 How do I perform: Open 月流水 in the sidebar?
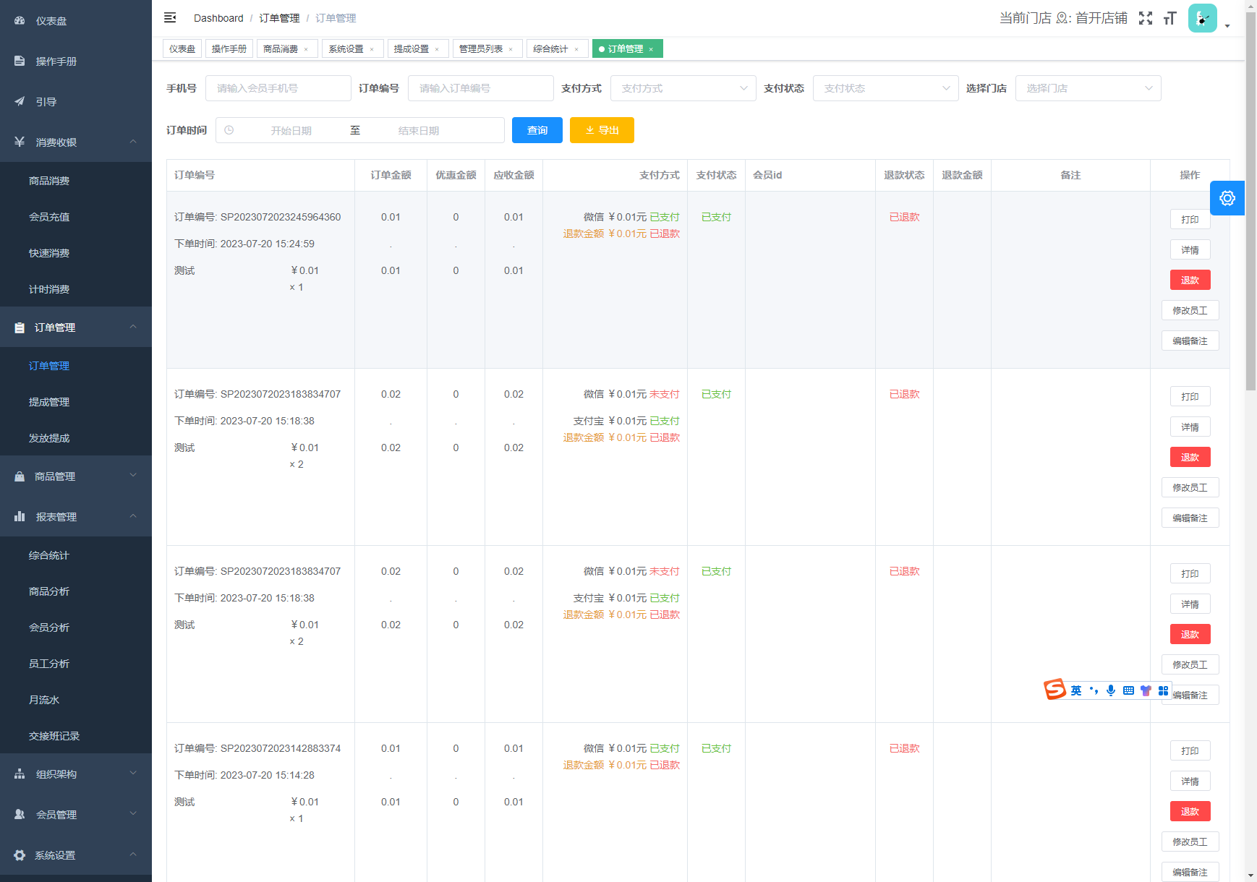(44, 700)
